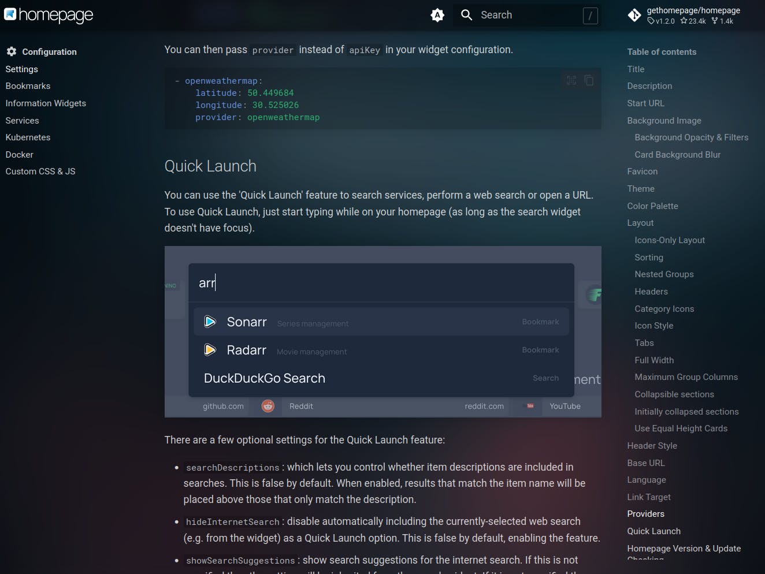Jump to Description in table of contents
The width and height of the screenshot is (765, 574).
(x=649, y=86)
